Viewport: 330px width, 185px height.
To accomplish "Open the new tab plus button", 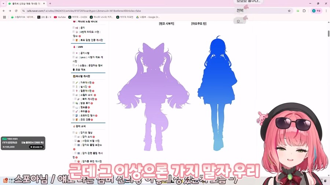I will point(50,4).
